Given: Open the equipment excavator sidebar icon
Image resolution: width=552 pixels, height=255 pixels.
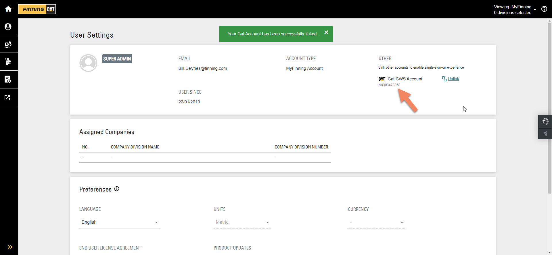Looking at the screenshot, I should coord(8,45).
